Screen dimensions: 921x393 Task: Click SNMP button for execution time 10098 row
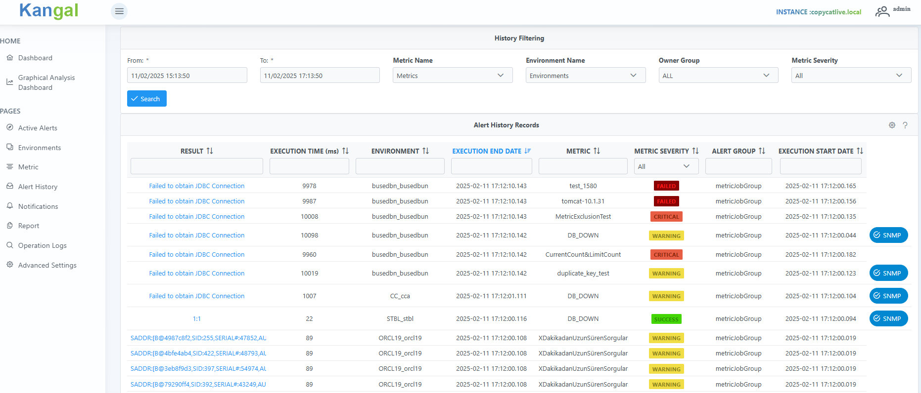888,235
